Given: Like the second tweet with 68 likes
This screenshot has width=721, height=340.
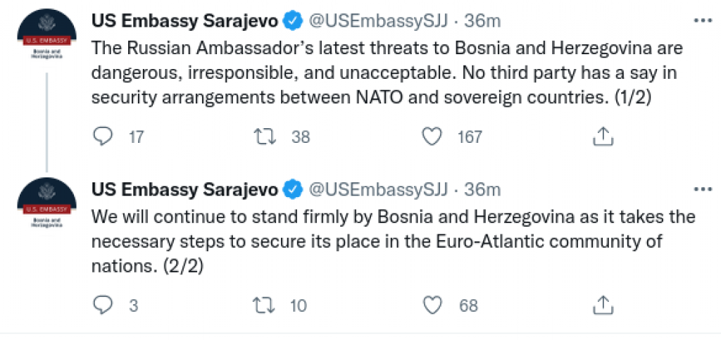Looking at the screenshot, I should 432,305.
